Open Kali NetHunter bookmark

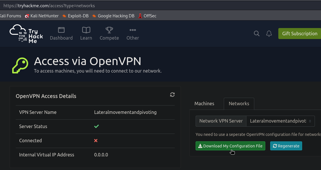click(42, 16)
